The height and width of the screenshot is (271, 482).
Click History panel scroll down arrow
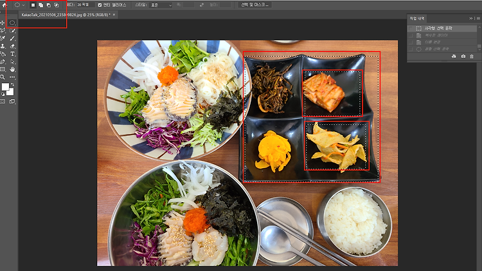[479, 50]
